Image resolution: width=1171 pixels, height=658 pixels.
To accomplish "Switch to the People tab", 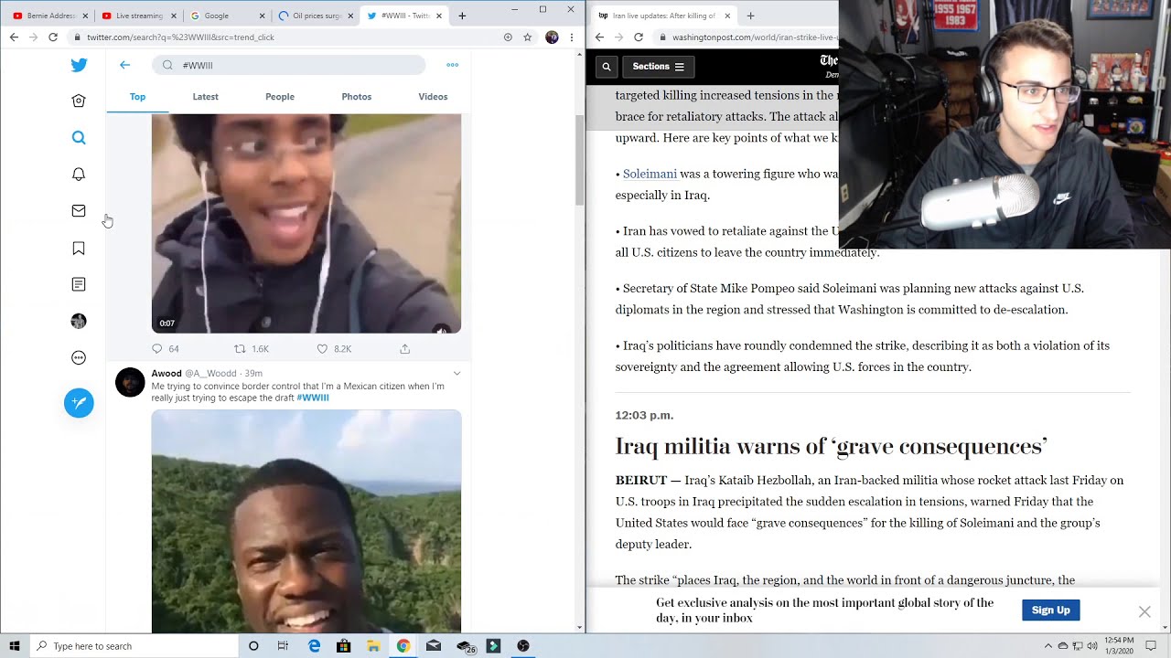I will (280, 97).
